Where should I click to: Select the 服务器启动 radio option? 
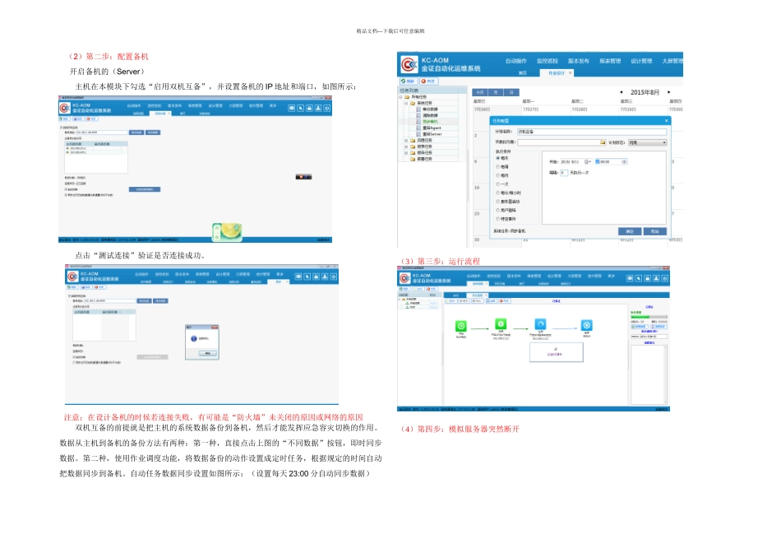[x=497, y=202]
